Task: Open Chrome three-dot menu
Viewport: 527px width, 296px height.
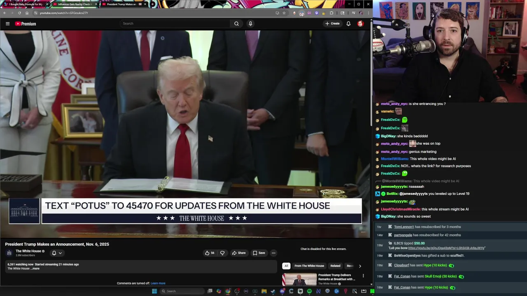Action: coord(368,13)
